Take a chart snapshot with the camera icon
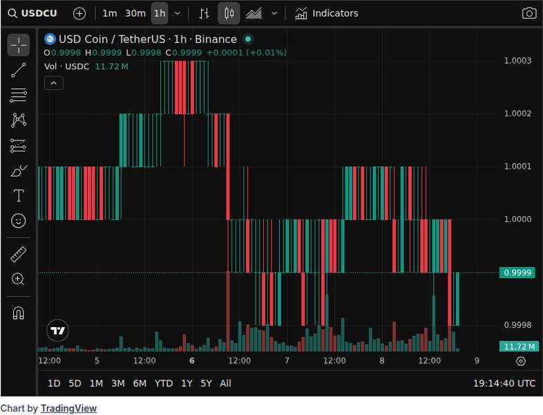Viewport: 543px width, 415px height. coord(528,14)
